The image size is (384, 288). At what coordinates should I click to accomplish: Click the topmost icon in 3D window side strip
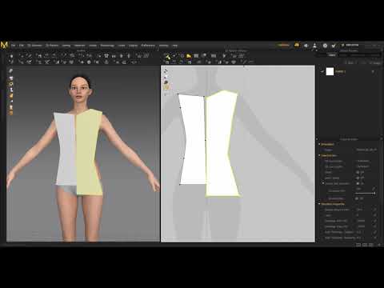[x=10, y=70]
